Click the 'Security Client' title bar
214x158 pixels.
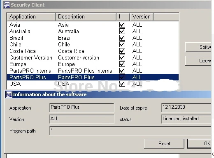point(107,5)
